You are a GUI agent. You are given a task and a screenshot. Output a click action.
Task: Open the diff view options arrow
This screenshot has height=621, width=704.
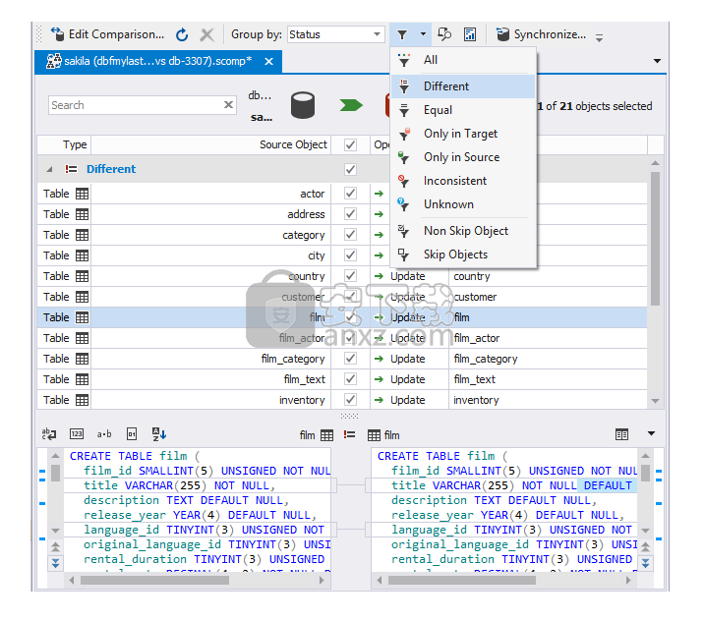coord(651,433)
